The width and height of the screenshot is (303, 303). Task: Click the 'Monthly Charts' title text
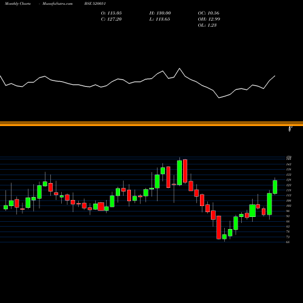(x=18, y=4)
